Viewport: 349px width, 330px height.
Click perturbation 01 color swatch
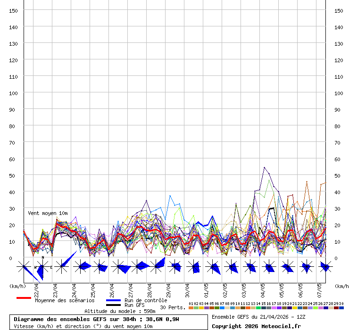pyautogui.click(x=191, y=308)
